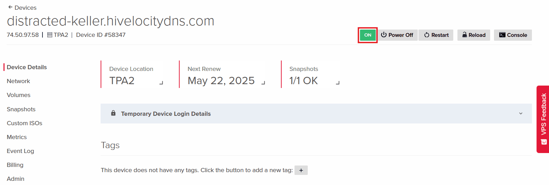Add a new tag with plus button

point(301,170)
